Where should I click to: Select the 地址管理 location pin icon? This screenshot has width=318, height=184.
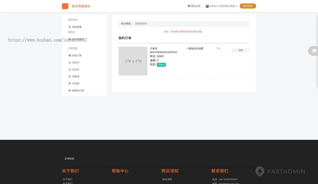[69, 27]
